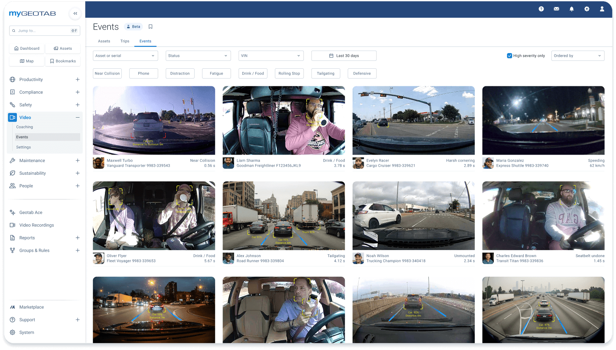Open the notifications bell
This screenshot has width=616, height=350.
pyautogui.click(x=572, y=9)
